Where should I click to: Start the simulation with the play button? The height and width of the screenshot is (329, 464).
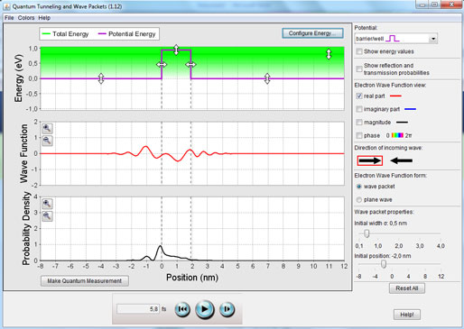(205, 309)
